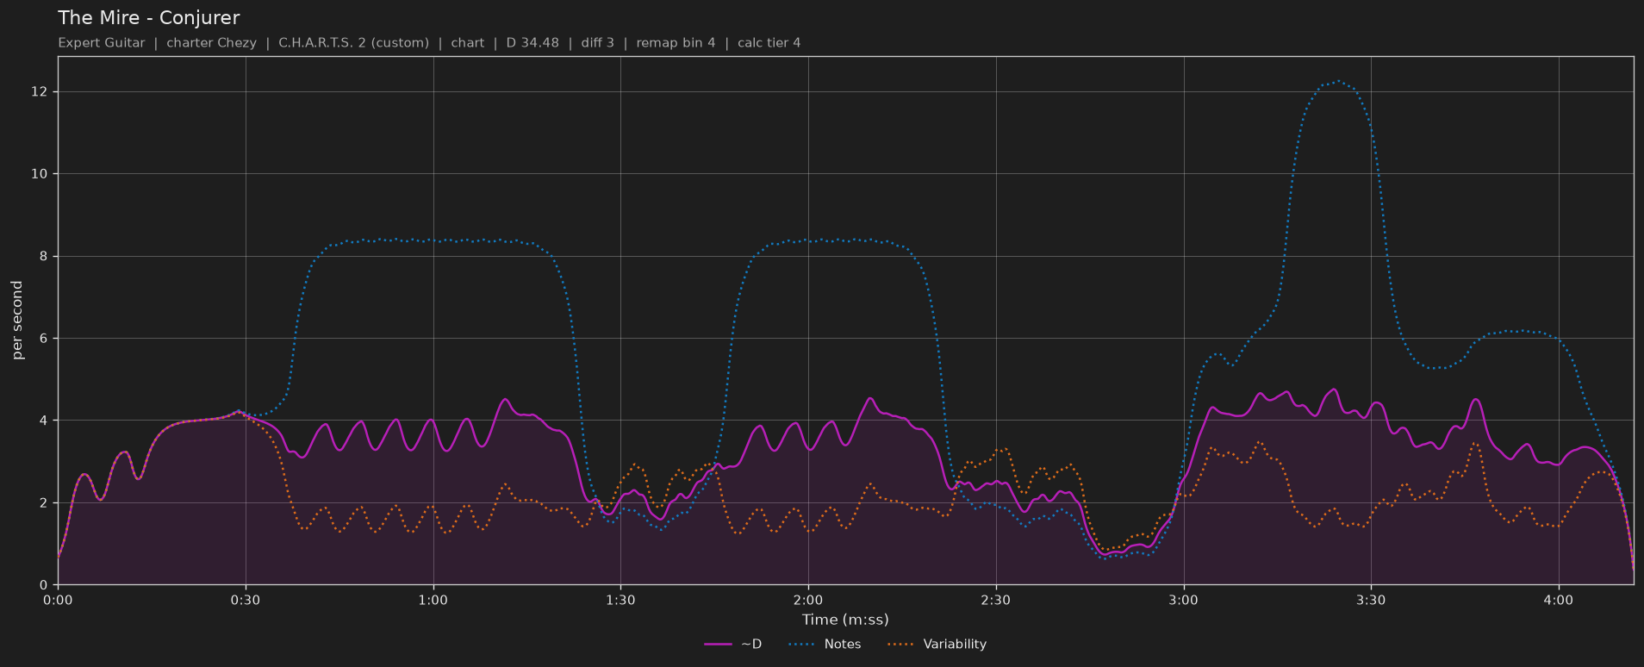
Task: Click the magenta ~D legend line swatch
Action: [x=718, y=644]
